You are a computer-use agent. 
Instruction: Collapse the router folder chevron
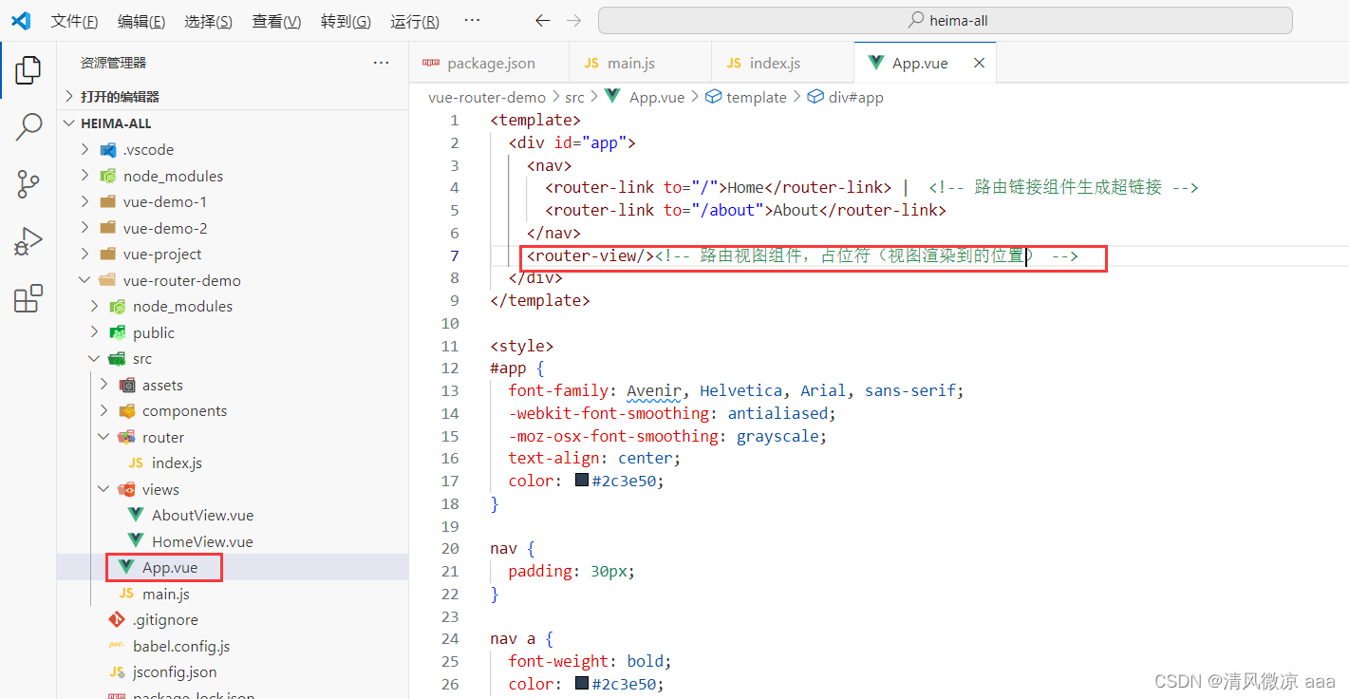pos(103,437)
